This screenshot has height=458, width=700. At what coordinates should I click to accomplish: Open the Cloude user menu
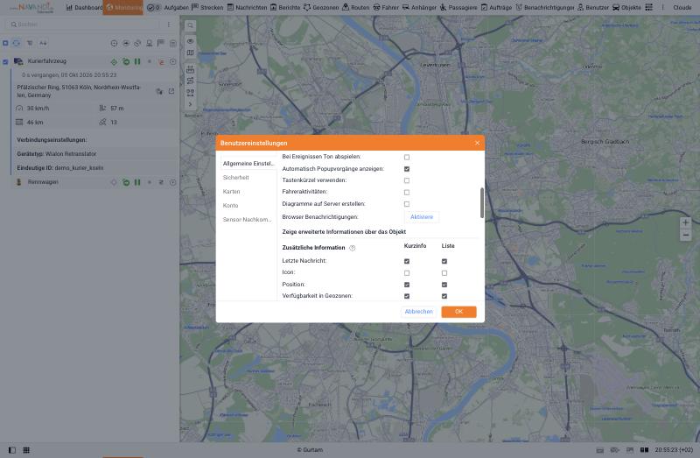click(x=682, y=7)
